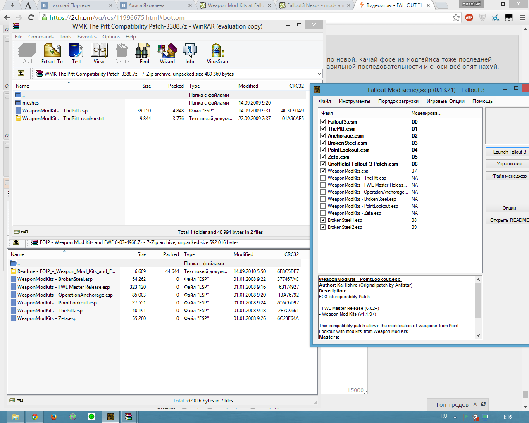Go back in the browser
The width and height of the screenshot is (529, 423).
pos(7,17)
